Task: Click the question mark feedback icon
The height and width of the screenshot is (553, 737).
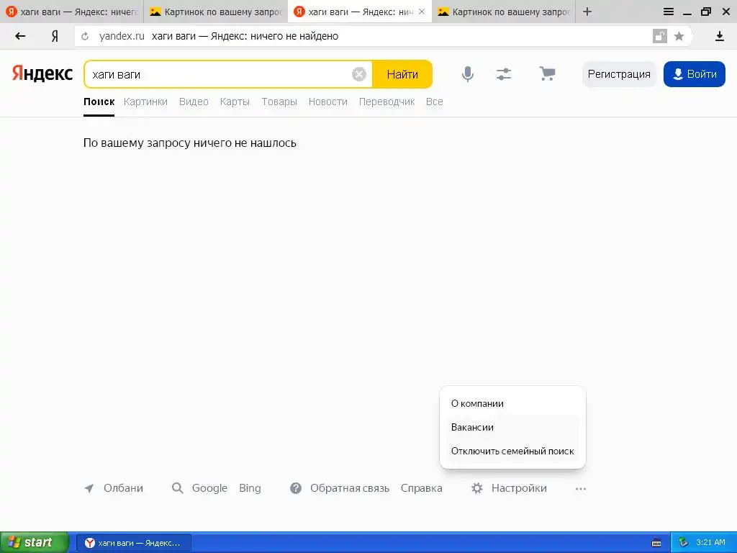Action: (296, 488)
